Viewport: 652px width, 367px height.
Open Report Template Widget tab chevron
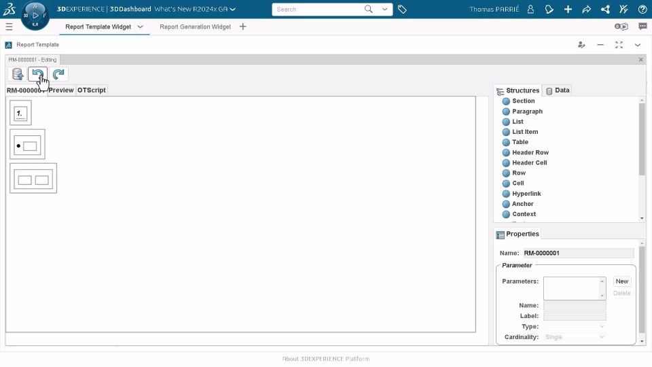coord(140,27)
